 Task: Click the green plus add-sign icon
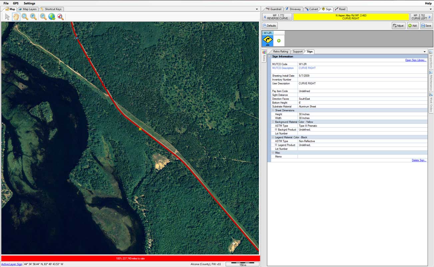click(x=279, y=41)
